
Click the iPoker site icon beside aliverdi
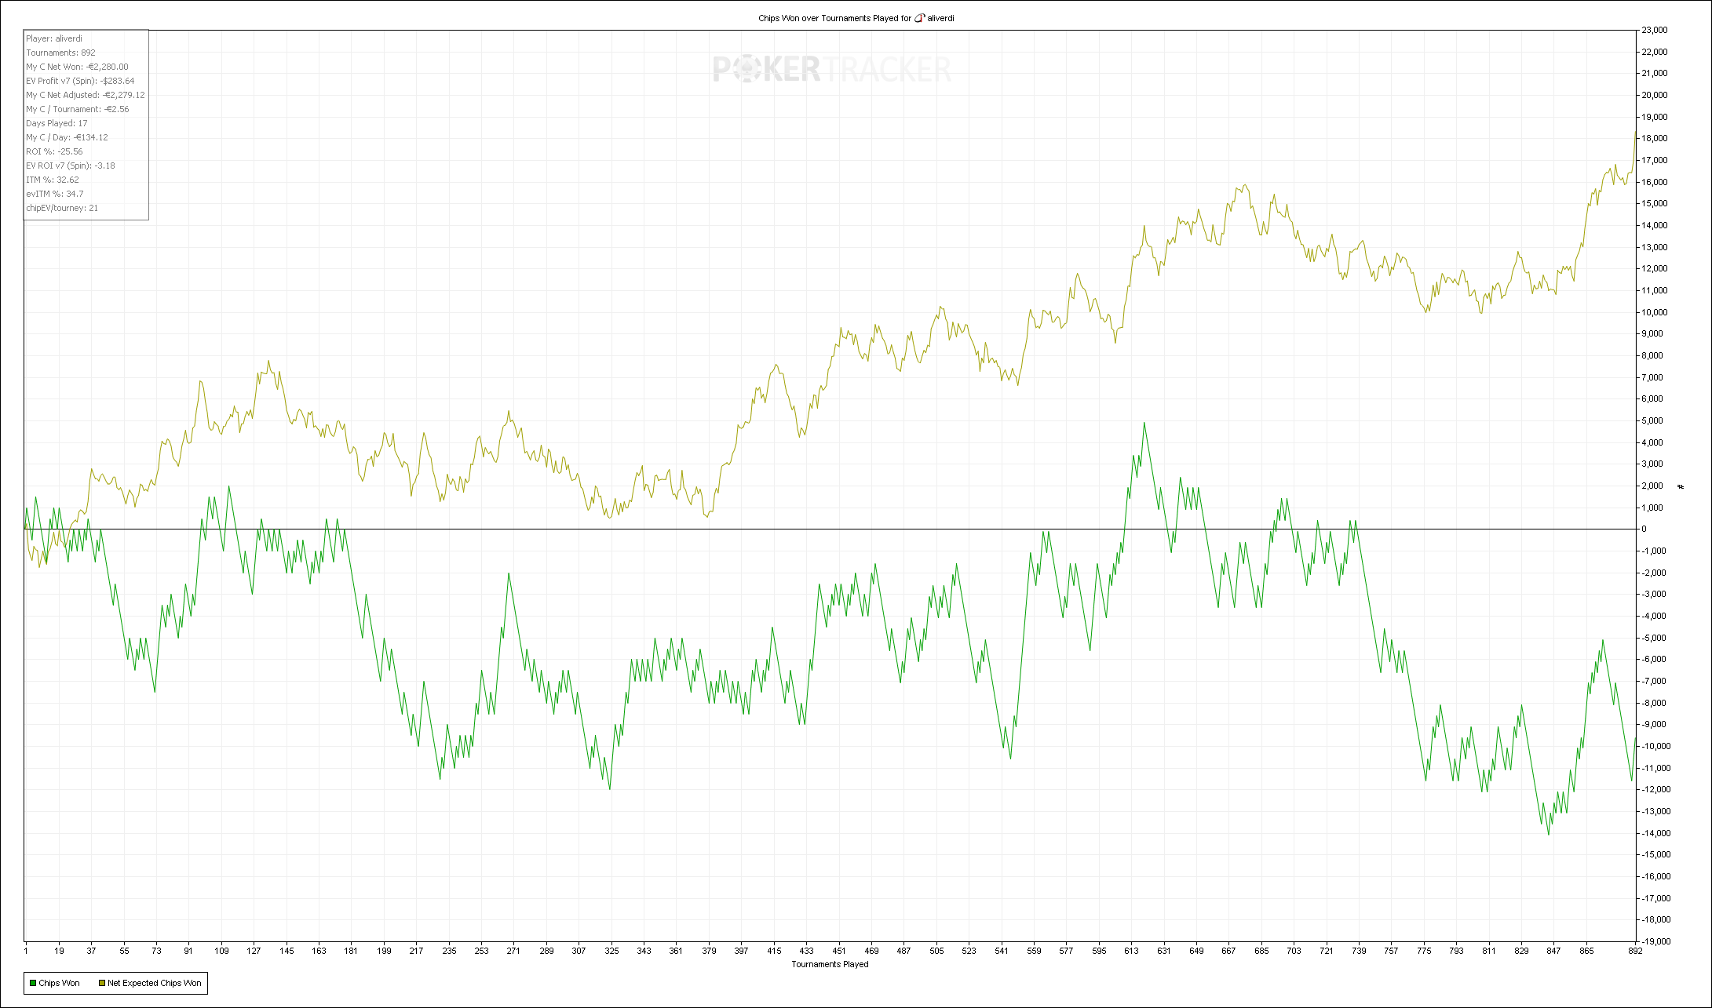pos(919,18)
